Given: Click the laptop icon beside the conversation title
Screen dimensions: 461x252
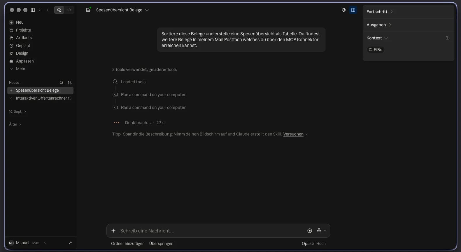Looking at the screenshot, I should (x=88, y=10).
